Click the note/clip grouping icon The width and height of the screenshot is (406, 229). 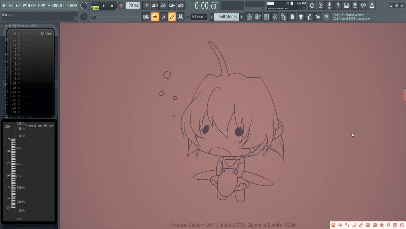[x=180, y=17]
